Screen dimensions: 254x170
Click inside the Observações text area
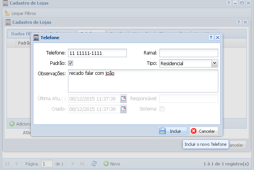tap(143, 81)
